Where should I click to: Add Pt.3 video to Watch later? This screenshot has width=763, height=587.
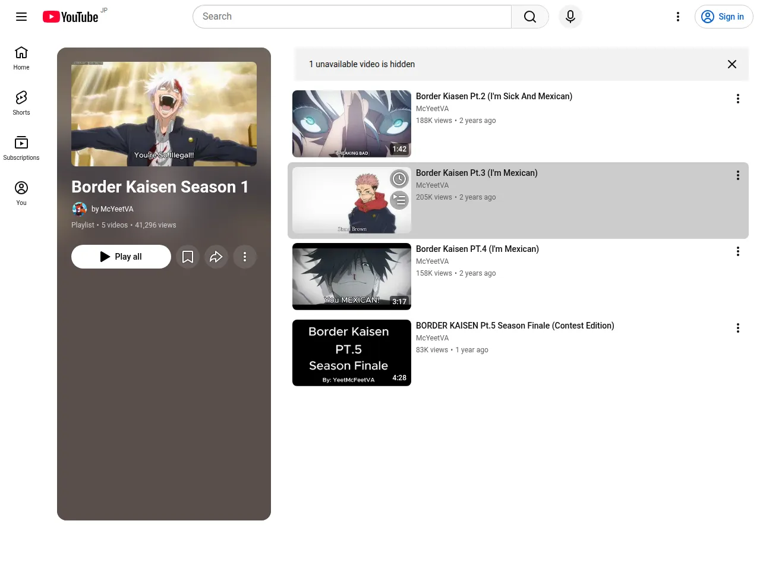(x=399, y=179)
